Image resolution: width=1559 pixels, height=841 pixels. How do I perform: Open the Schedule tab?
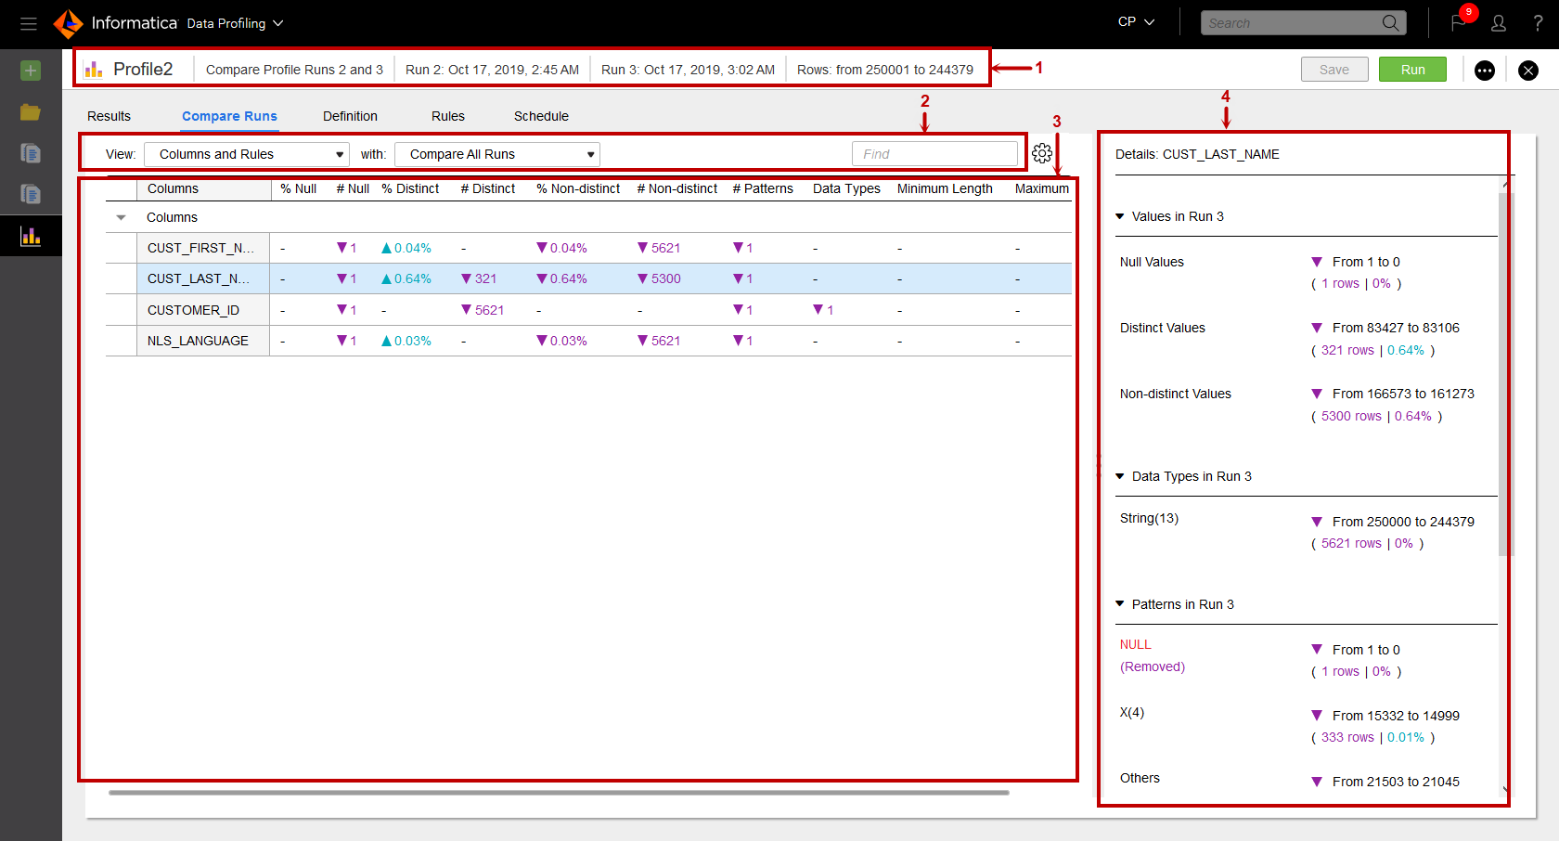[541, 116]
